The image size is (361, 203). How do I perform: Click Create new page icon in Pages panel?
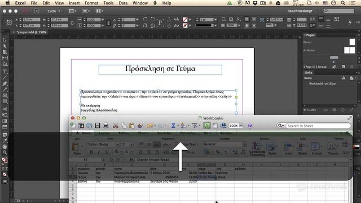pyautogui.click(x=344, y=67)
